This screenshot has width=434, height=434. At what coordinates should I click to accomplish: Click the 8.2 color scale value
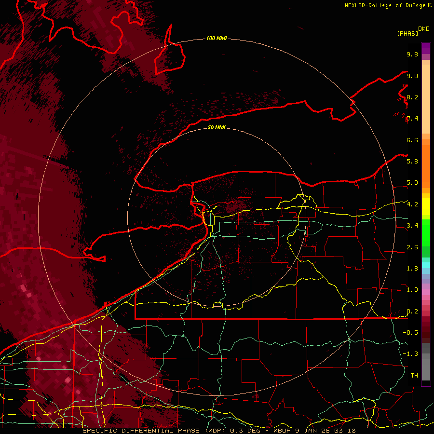pos(412,97)
